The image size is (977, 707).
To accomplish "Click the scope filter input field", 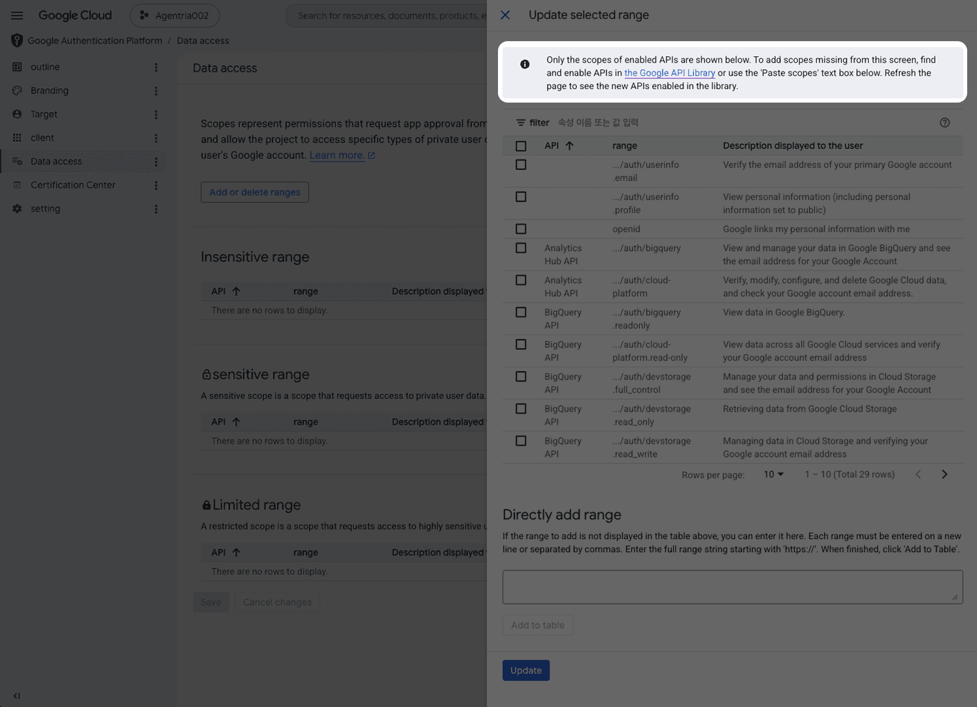I will coord(745,122).
